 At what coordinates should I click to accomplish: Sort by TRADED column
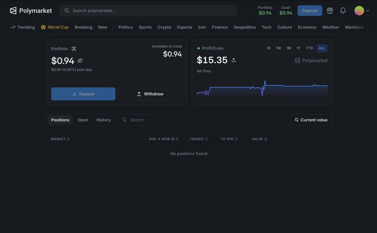(198, 139)
